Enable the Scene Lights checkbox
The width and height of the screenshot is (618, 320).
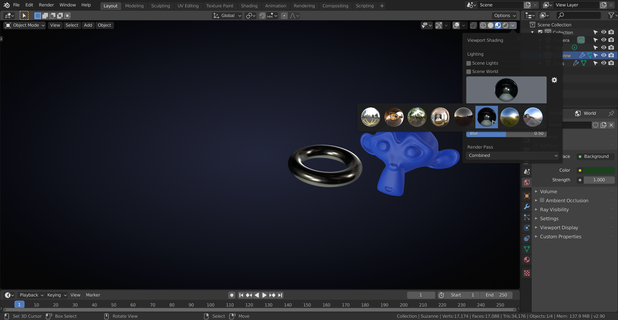469,63
